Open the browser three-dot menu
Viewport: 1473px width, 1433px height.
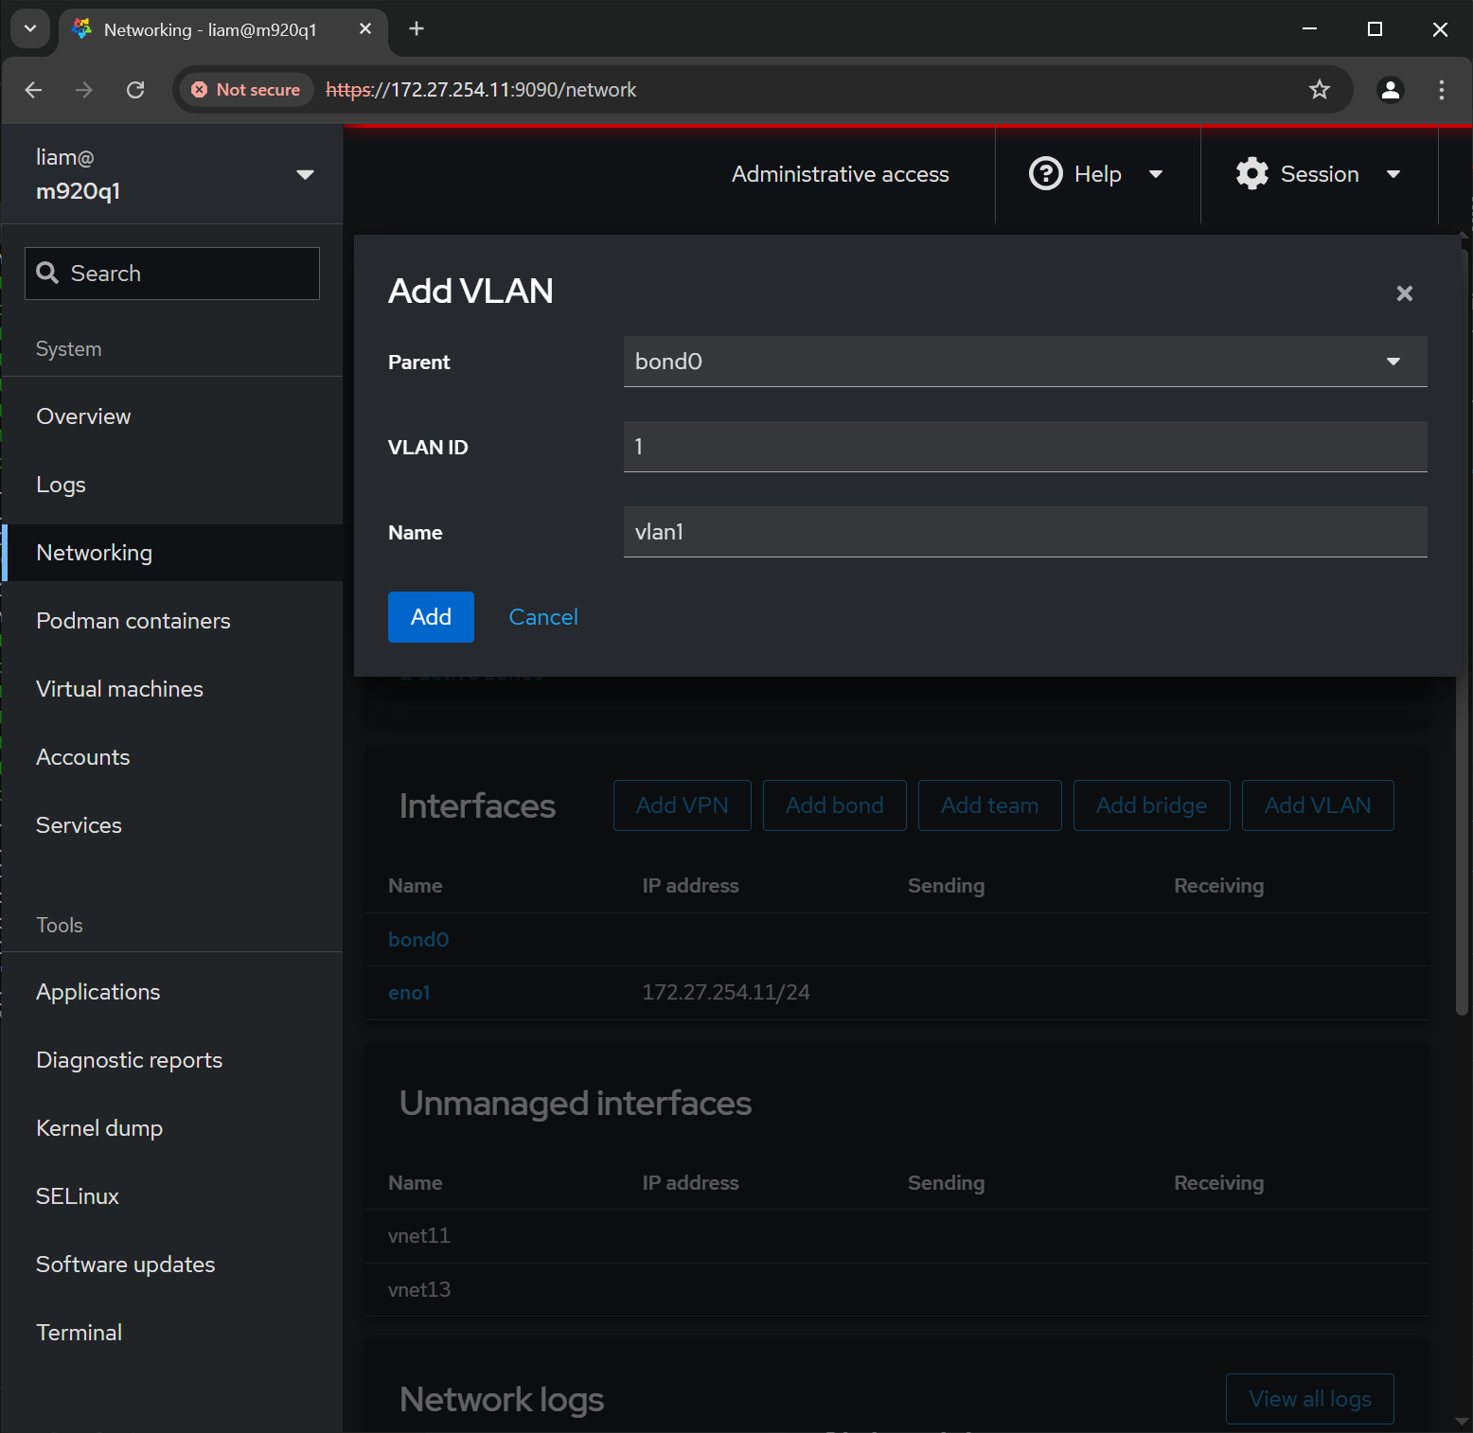pos(1442,90)
